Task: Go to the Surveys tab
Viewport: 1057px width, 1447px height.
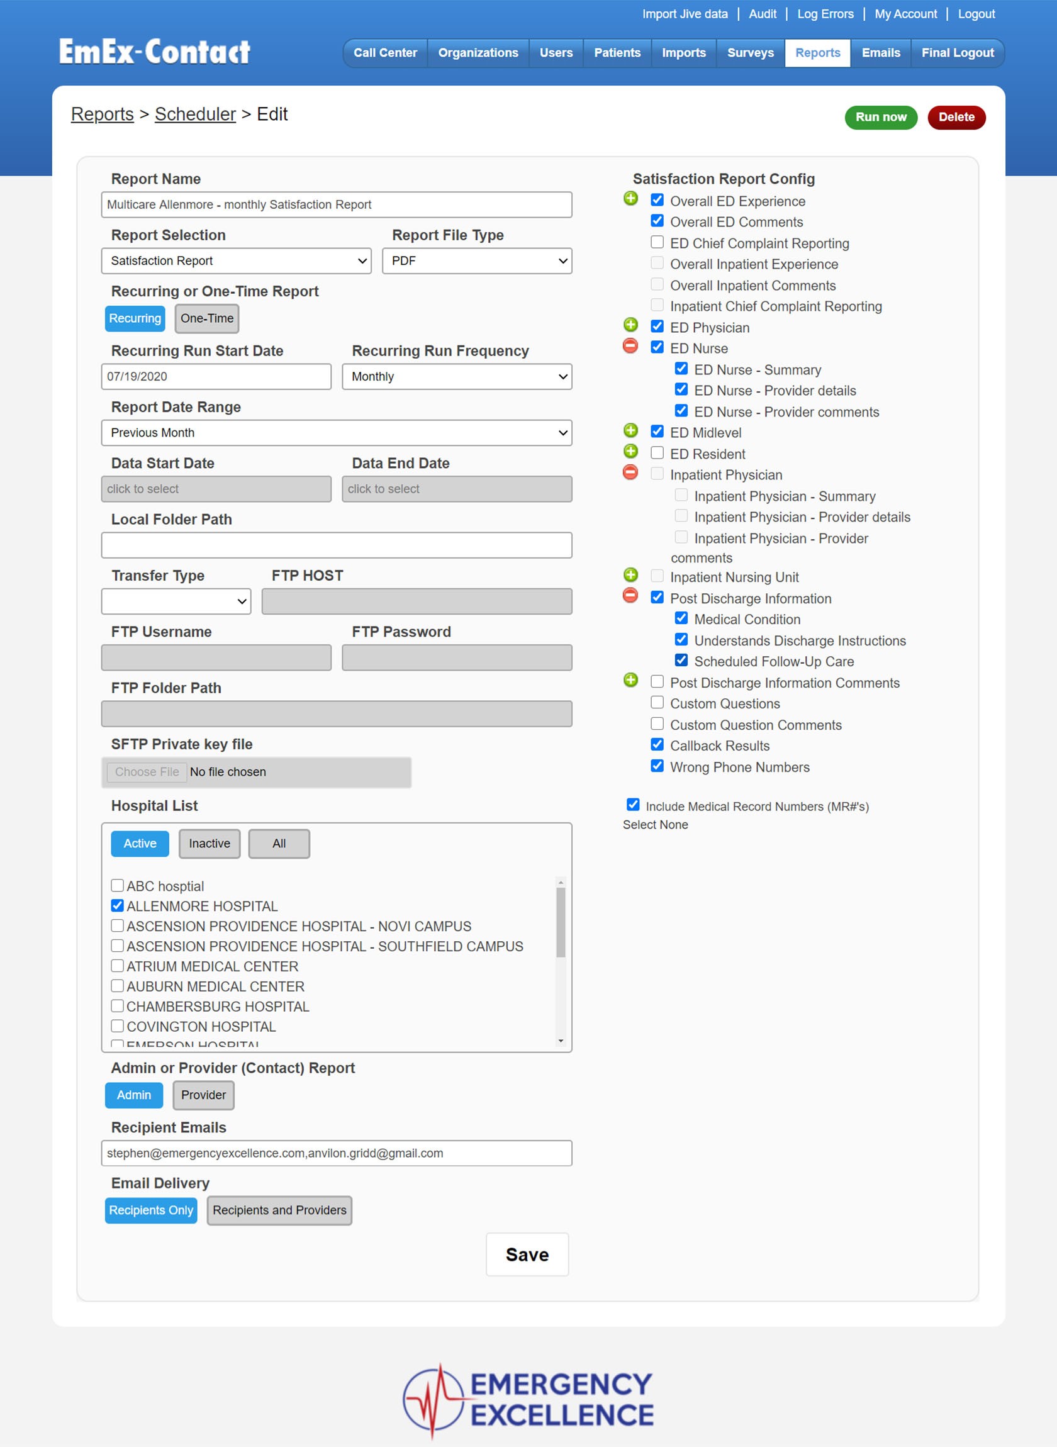Action: (x=750, y=53)
